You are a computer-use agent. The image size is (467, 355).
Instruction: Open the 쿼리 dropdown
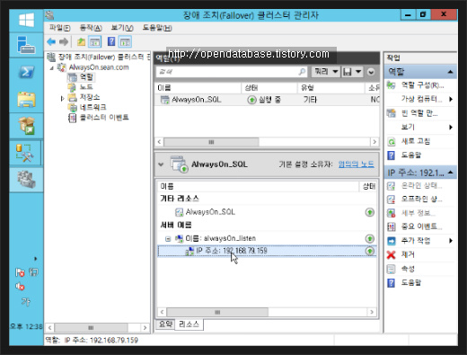(325, 72)
